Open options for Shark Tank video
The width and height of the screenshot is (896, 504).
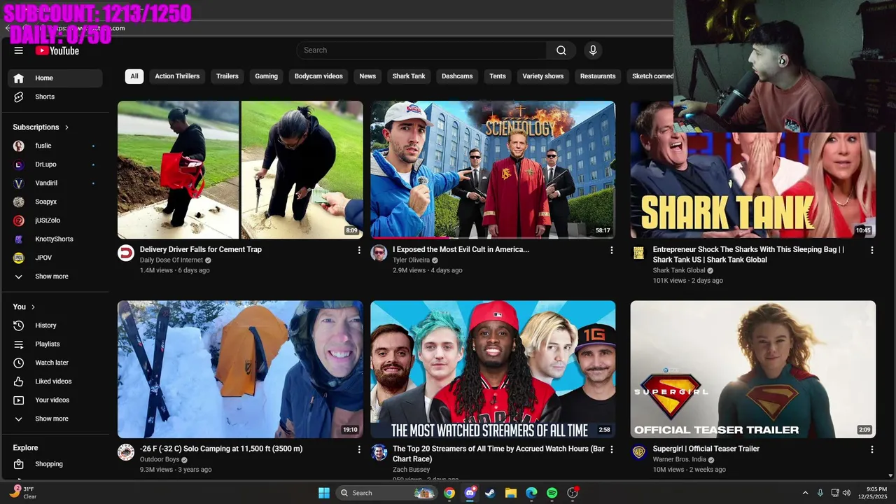tap(871, 250)
